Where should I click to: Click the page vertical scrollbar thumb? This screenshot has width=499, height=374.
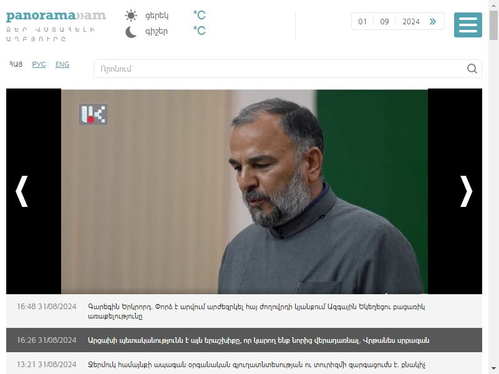(x=493, y=26)
